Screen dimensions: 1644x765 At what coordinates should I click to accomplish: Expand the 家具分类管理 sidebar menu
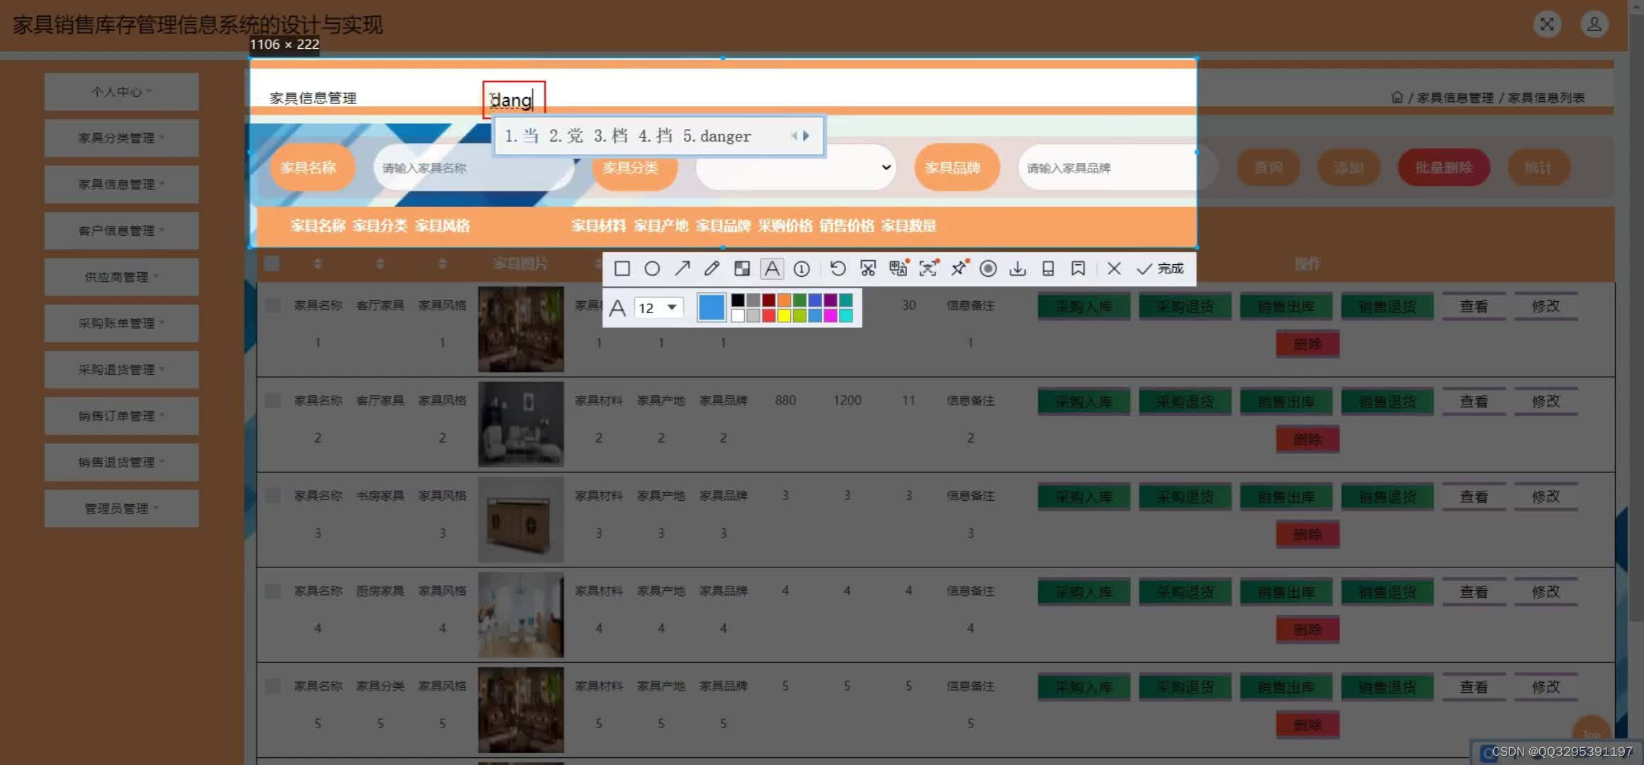point(121,137)
